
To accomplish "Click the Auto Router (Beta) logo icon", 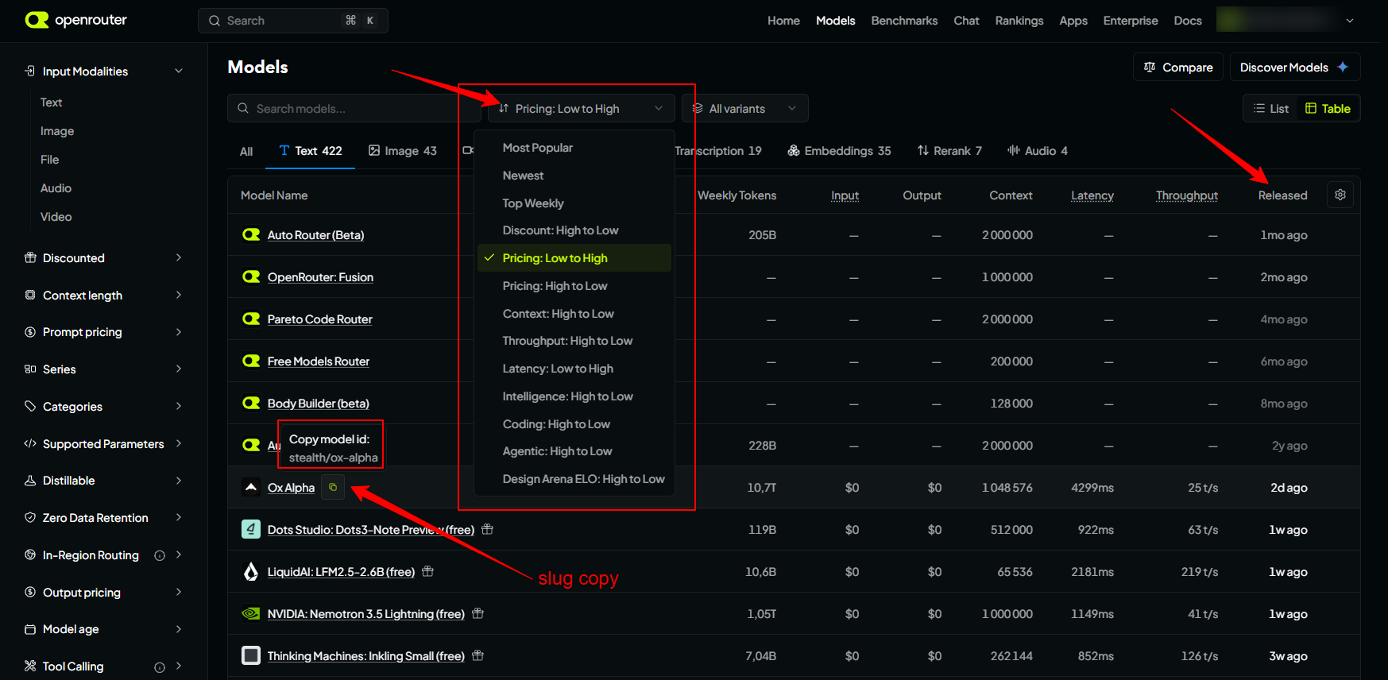I will point(251,234).
